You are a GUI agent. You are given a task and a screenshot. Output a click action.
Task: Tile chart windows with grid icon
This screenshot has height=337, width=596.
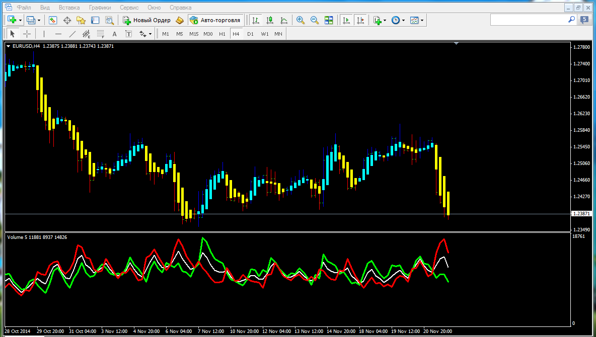(x=329, y=20)
